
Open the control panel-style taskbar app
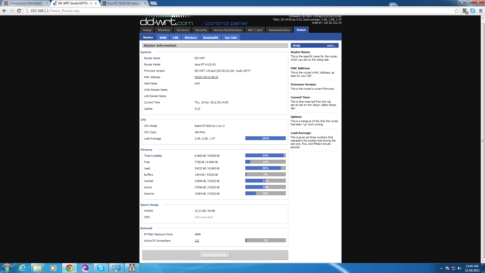(x=116, y=268)
